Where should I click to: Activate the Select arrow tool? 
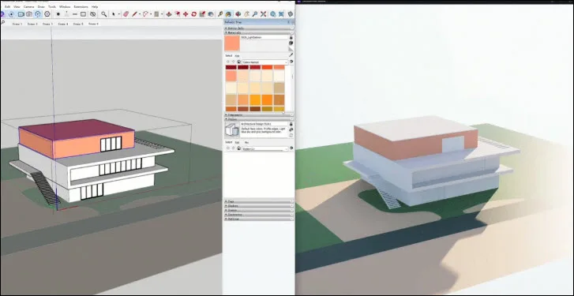click(x=114, y=14)
